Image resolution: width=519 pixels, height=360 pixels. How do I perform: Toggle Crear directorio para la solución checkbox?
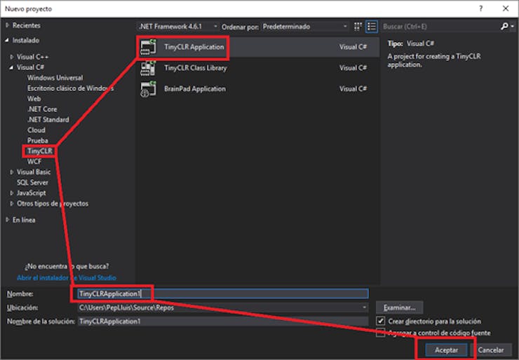(x=381, y=321)
